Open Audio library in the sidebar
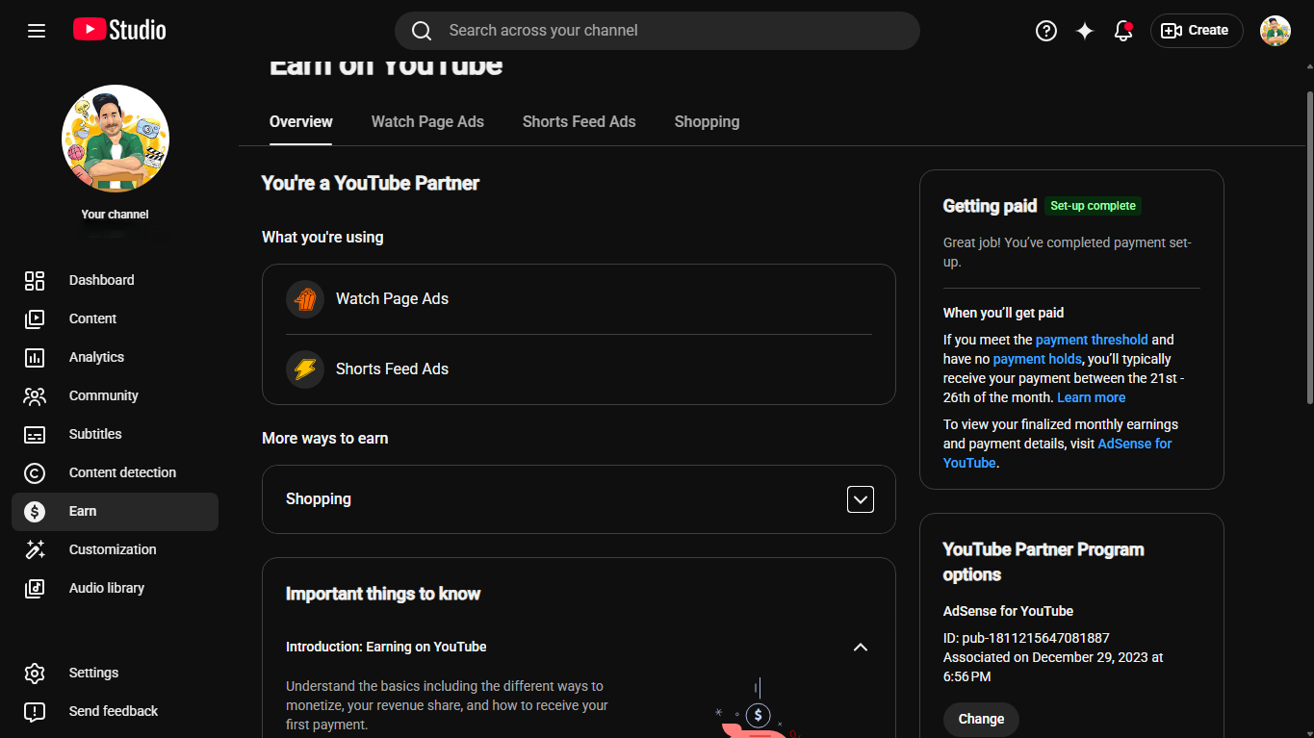The height and width of the screenshot is (738, 1314). pos(115,588)
